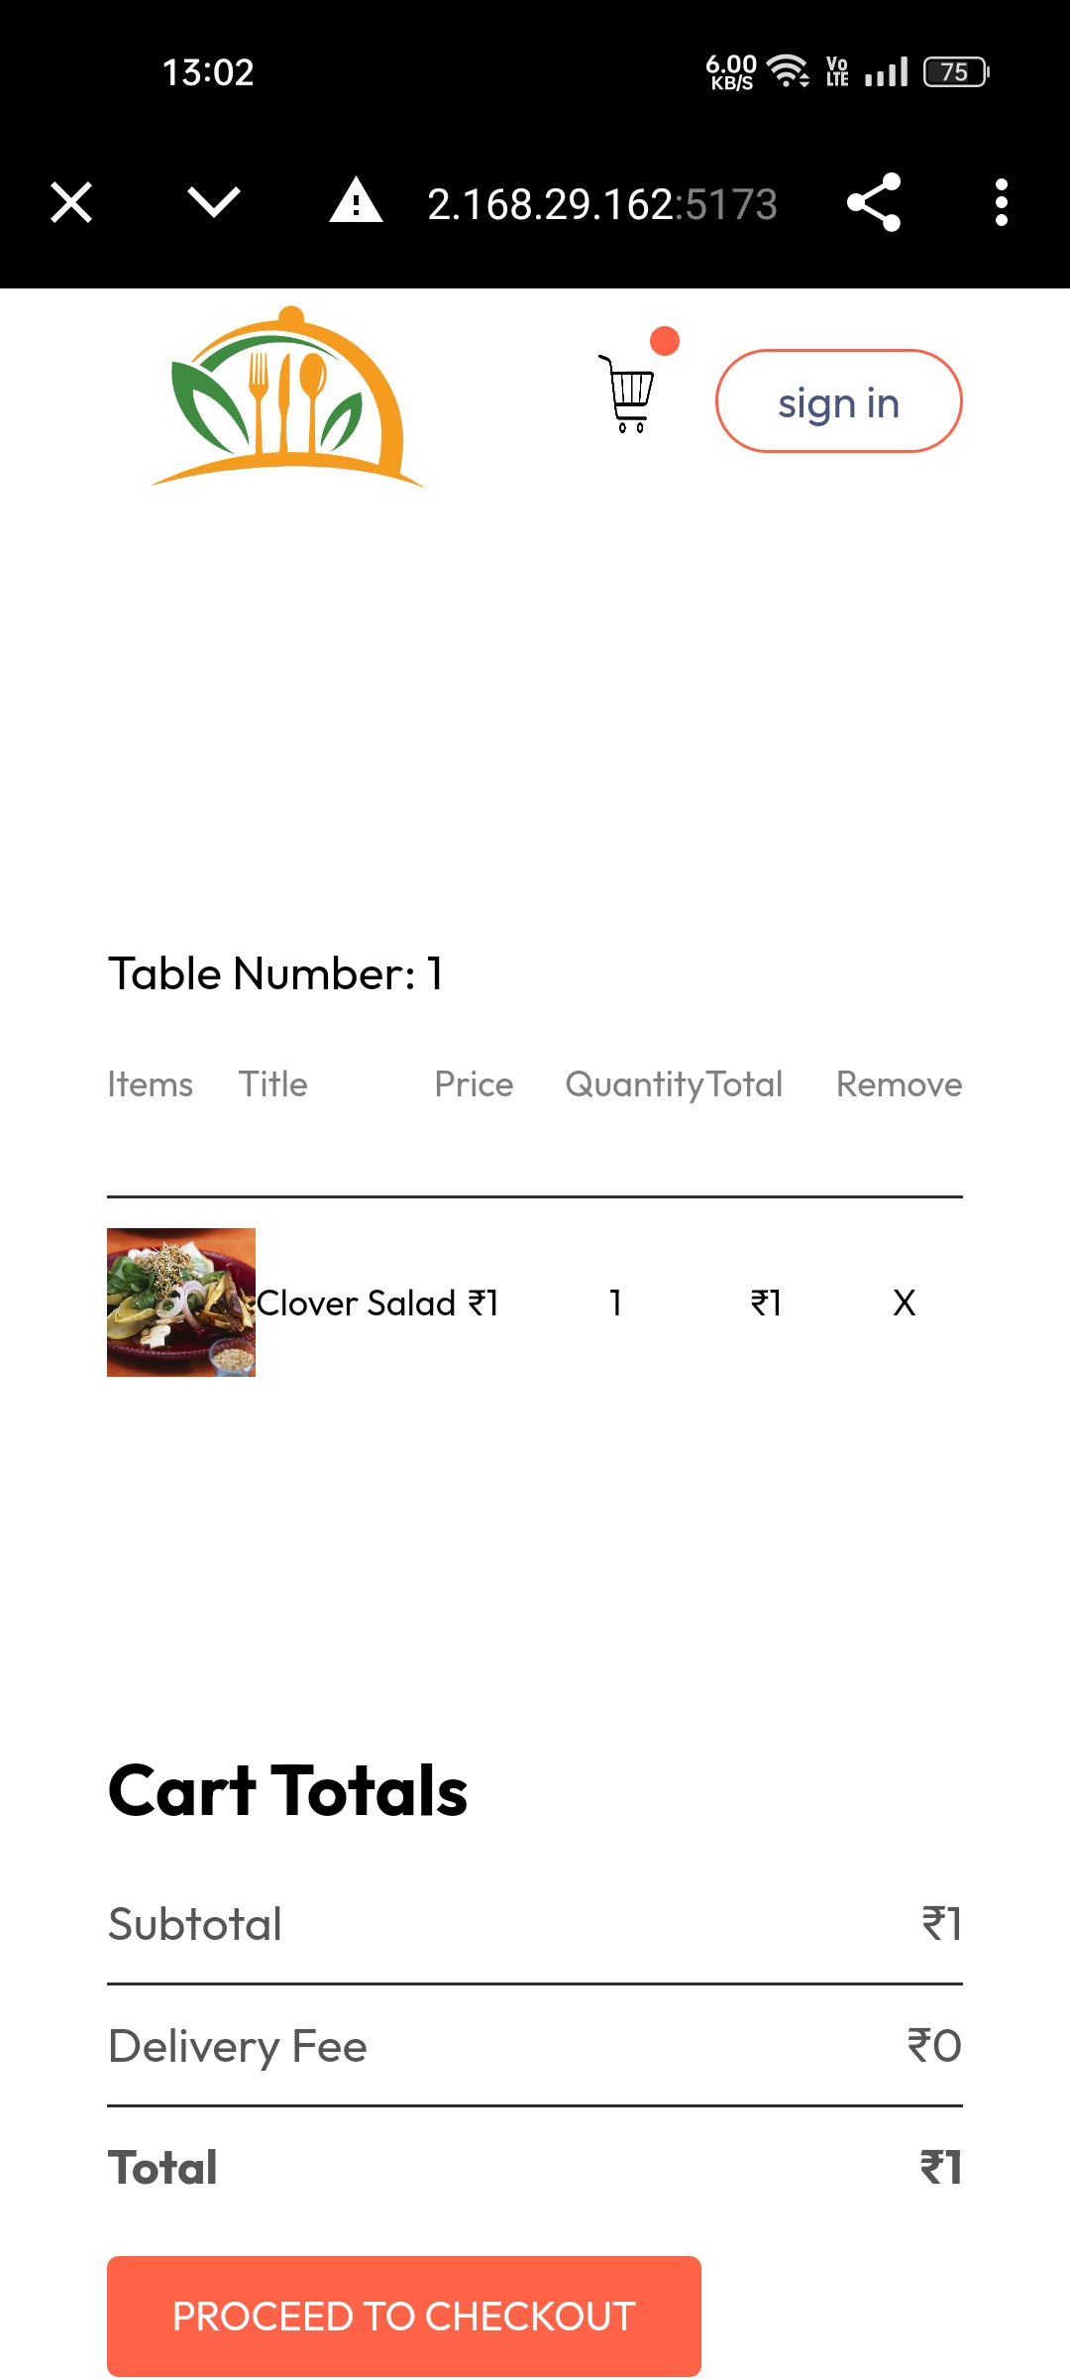The height and width of the screenshot is (2379, 1070).
Task: Tap the Wi-Fi status icon
Action: click(x=789, y=71)
